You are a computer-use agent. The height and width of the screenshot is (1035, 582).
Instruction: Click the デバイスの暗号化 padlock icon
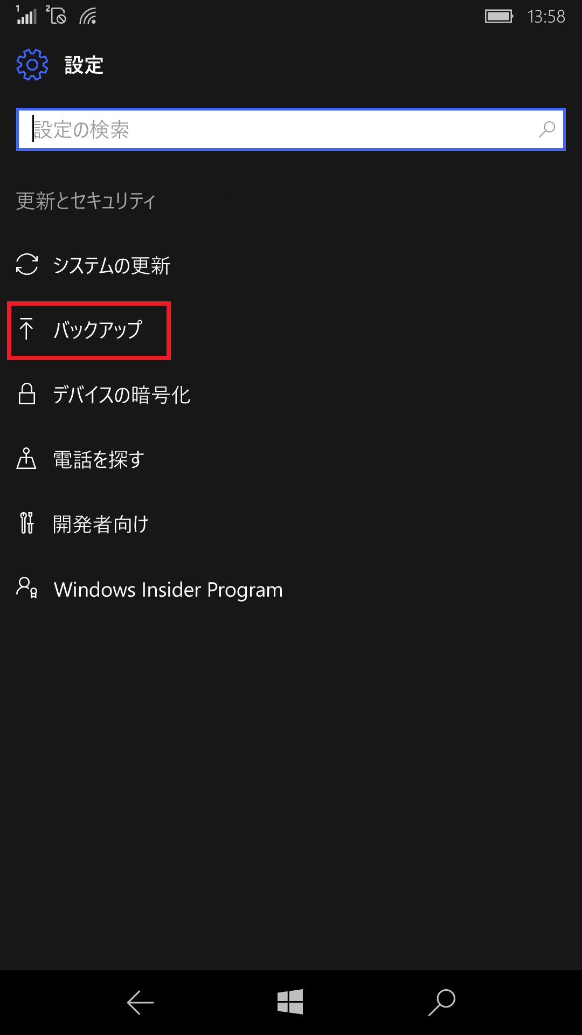coord(27,394)
